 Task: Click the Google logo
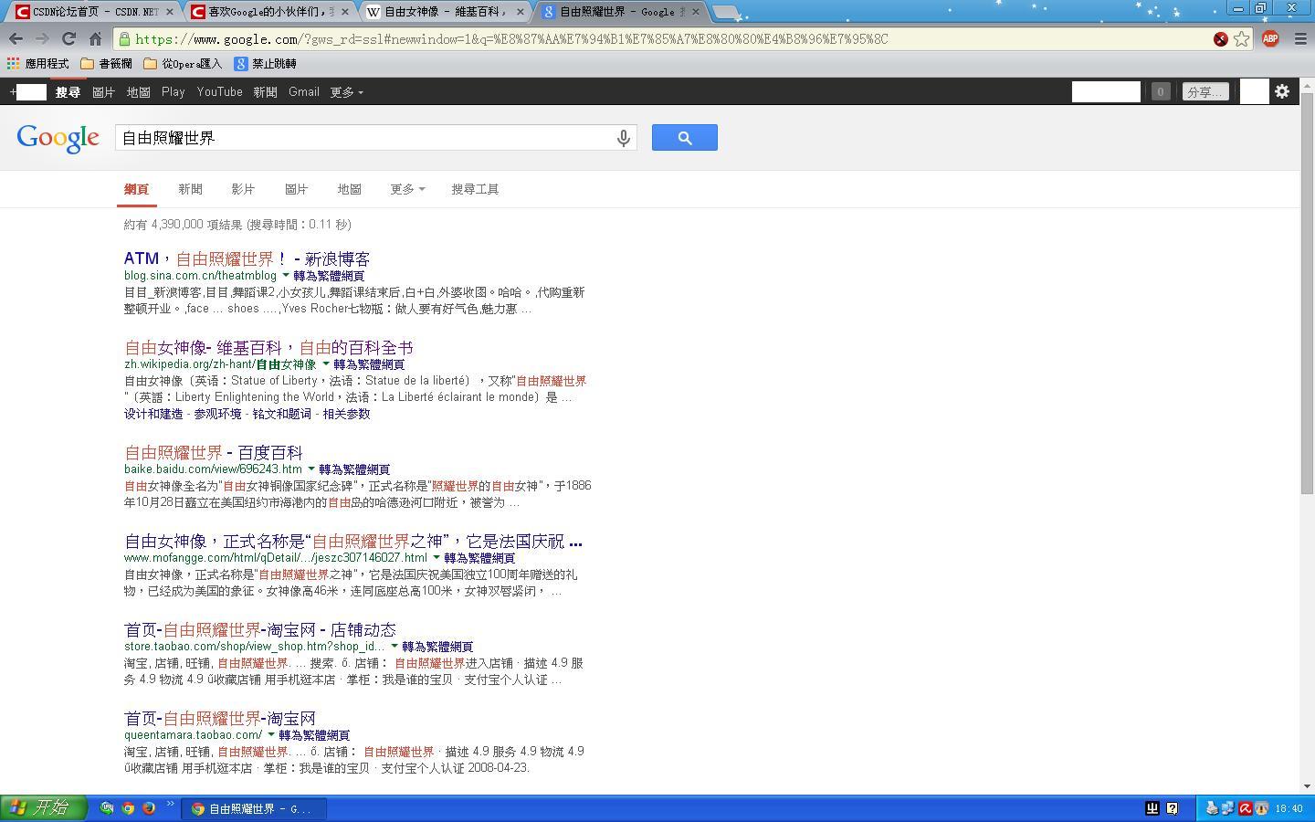pyautogui.click(x=58, y=138)
